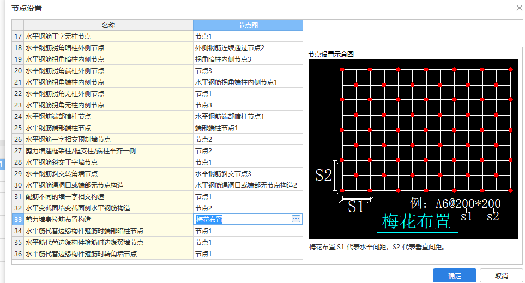Screen dimensions: 525x283
Task: Click row number 17 header
Action: point(18,36)
